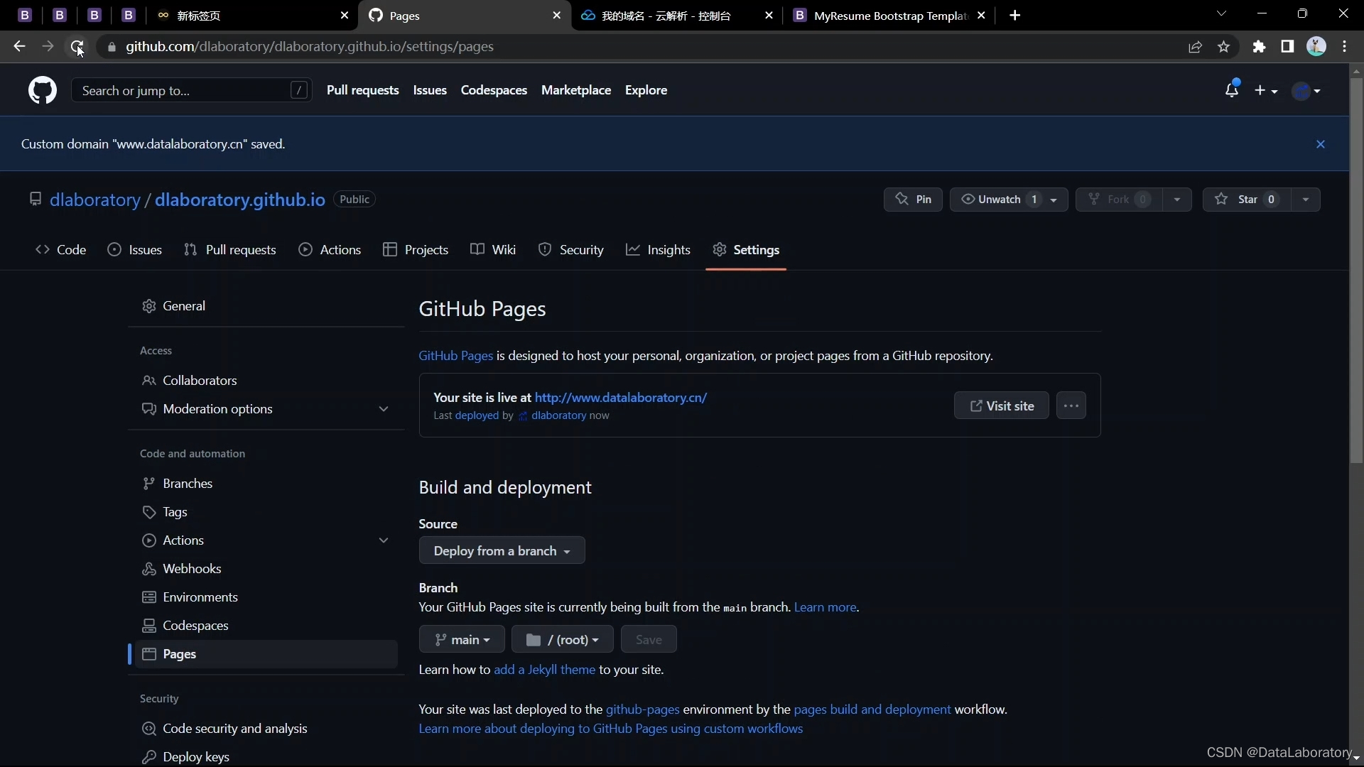This screenshot has width=1364, height=767.
Task: Expand the main branch selector
Action: pos(462,640)
